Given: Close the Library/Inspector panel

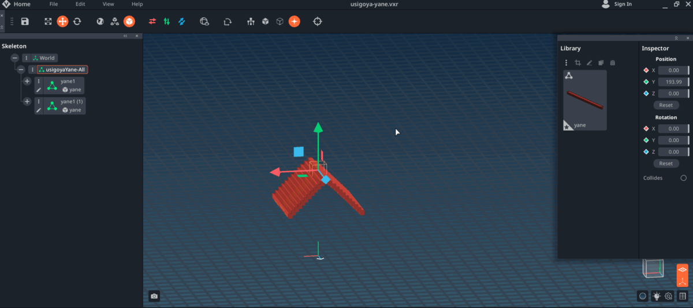Looking at the screenshot, I should pos(687,38).
